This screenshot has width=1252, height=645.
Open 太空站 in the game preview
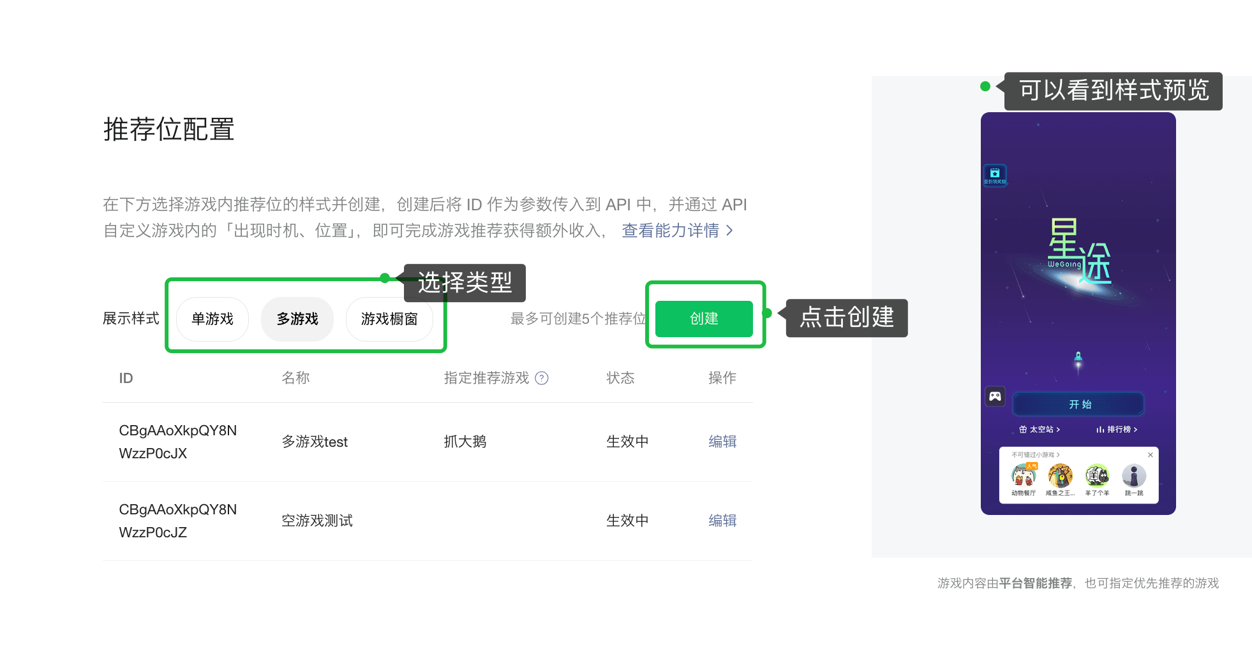click(x=1040, y=430)
